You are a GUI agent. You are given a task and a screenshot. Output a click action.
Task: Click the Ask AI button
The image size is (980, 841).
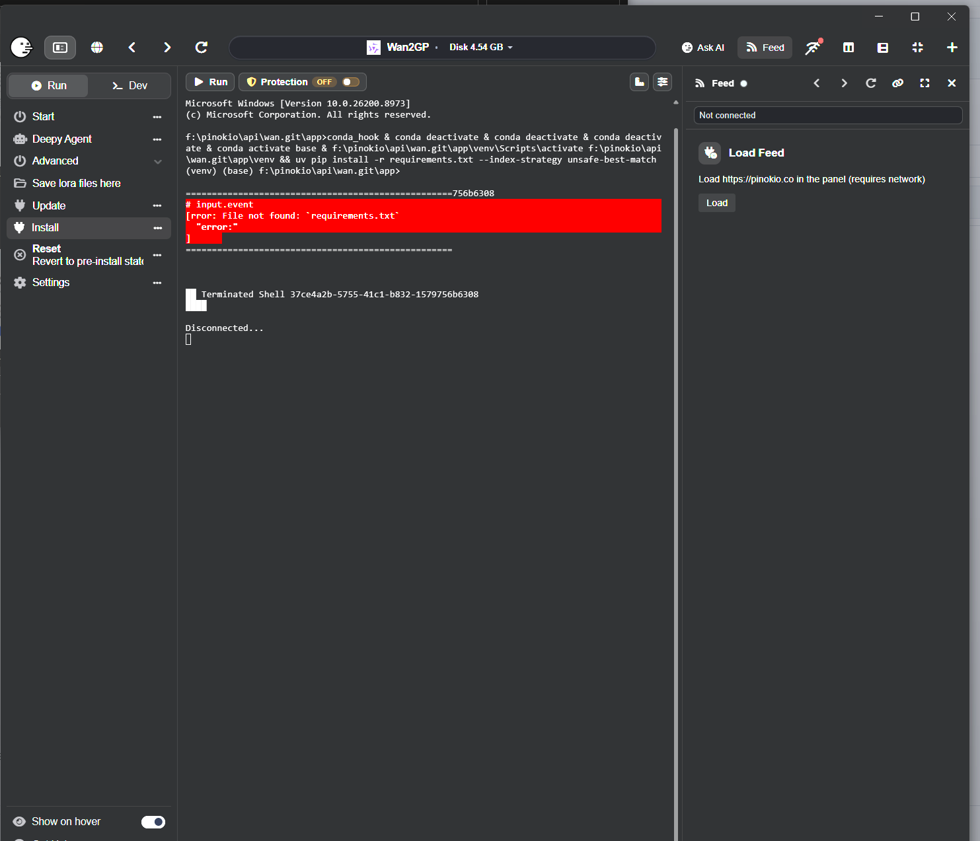[703, 48]
